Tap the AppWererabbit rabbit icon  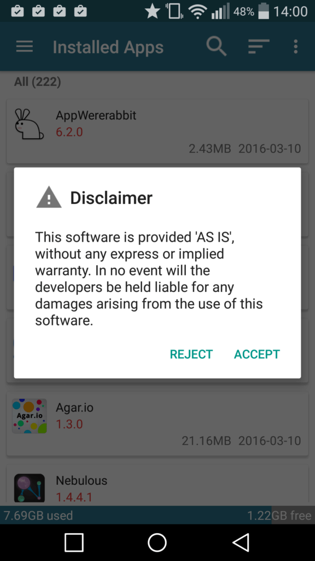(28, 124)
